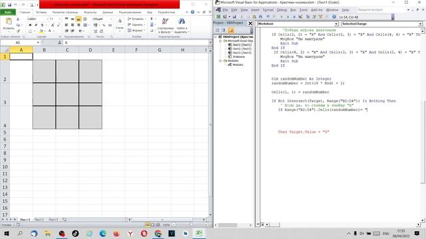Screen dimensions: 426x239
Task: Close the Project VBAProject pane
Action: 250,23
